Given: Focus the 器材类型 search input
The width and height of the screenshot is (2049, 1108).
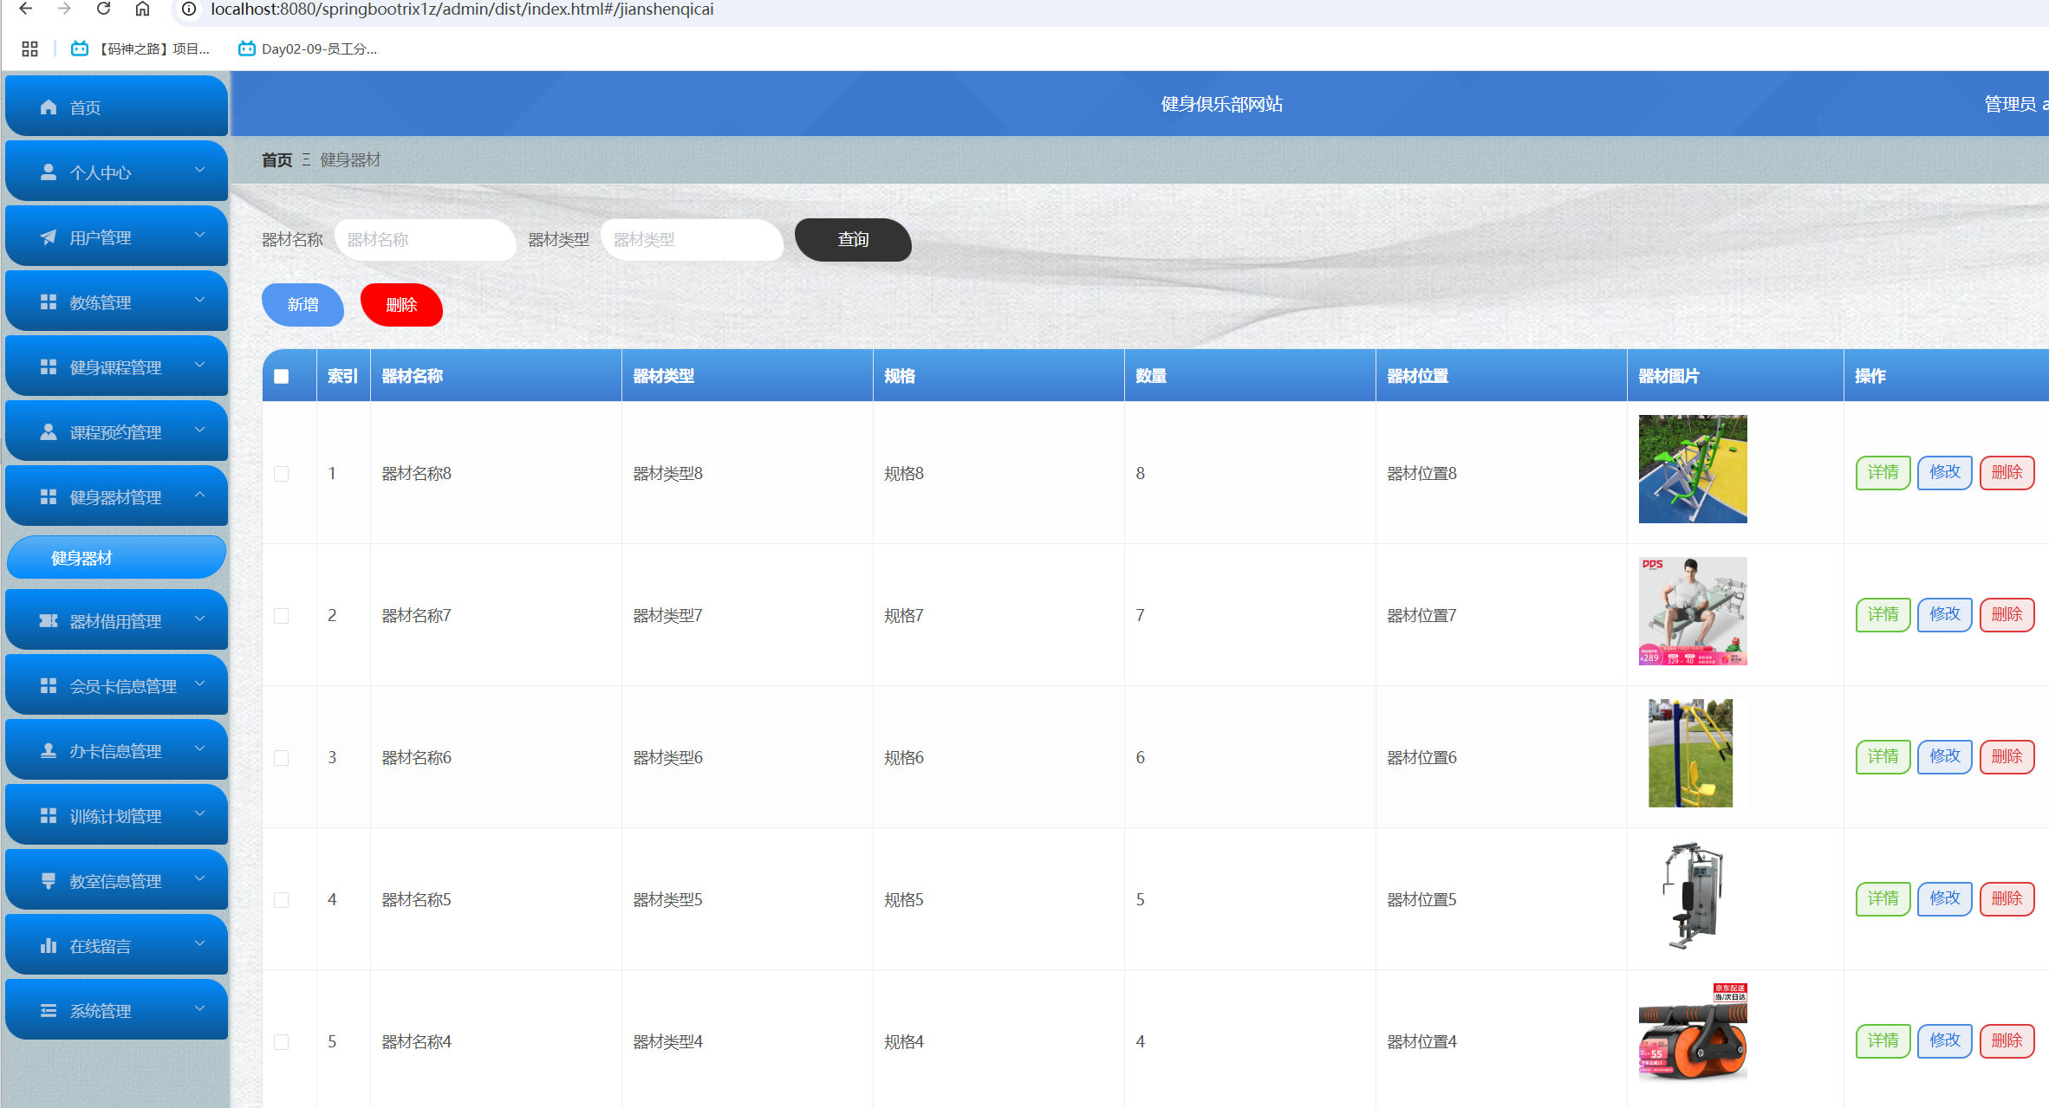Looking at the screenshot, I should [x=692, y=239].
